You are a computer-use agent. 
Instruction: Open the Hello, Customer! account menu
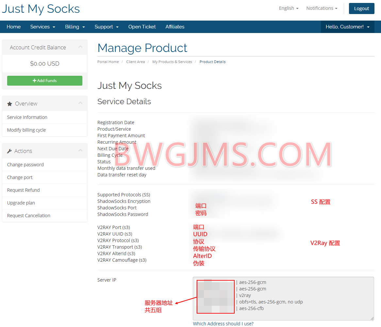tap(347, 27)
